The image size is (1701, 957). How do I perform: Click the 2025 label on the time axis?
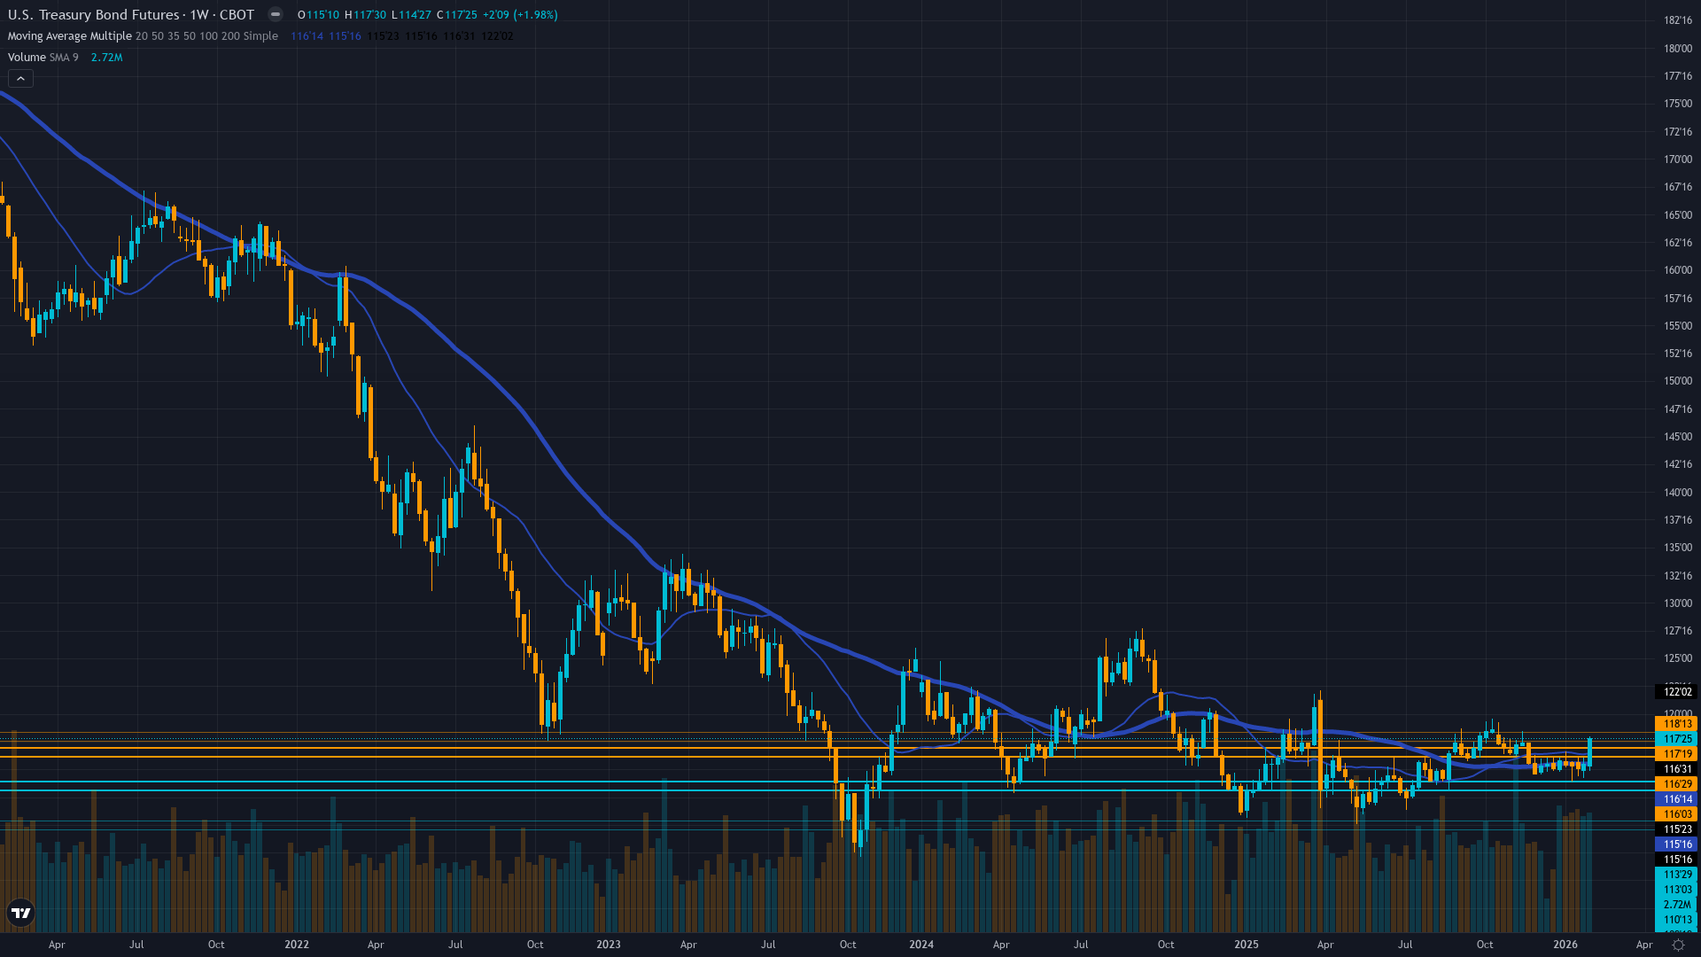[1247, 945]
